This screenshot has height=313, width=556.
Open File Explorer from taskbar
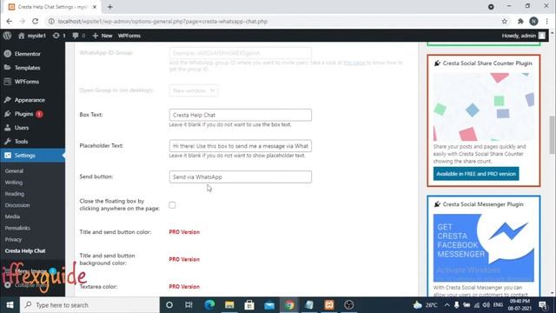pos(229,305)
